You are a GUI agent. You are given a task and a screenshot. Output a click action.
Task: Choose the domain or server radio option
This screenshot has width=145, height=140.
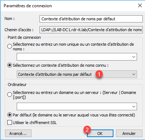click(x=9, y=94)
